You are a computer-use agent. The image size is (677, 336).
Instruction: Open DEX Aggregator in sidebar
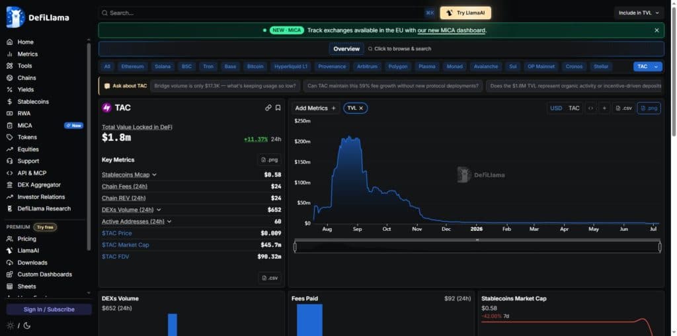[x=39, y=185]
